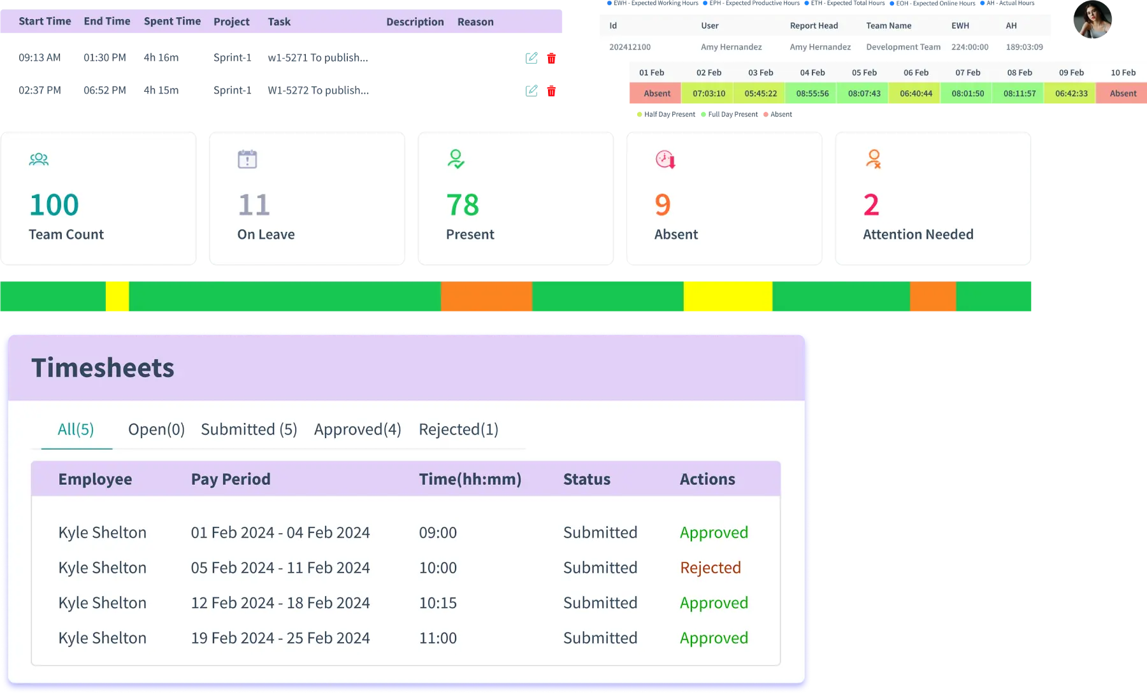The width and height of the screenshot is (1147, 693).
Task: Click the delete icon on the first time entry
Action: (551, 58)
